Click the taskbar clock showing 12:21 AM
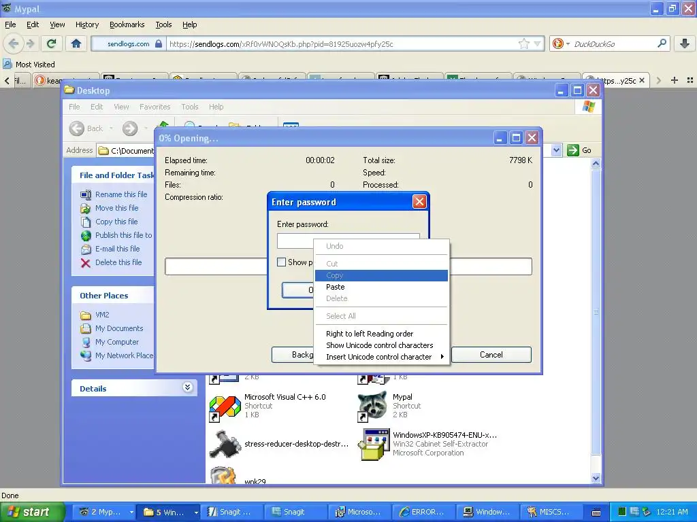Screen dimensions: 697x522 (672, 512)
